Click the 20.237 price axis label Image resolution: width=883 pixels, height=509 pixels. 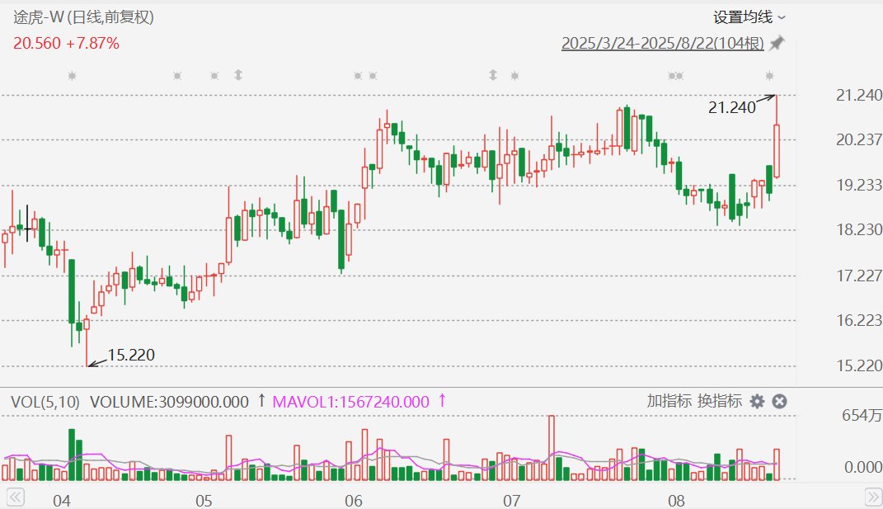[x=859, y=139]
